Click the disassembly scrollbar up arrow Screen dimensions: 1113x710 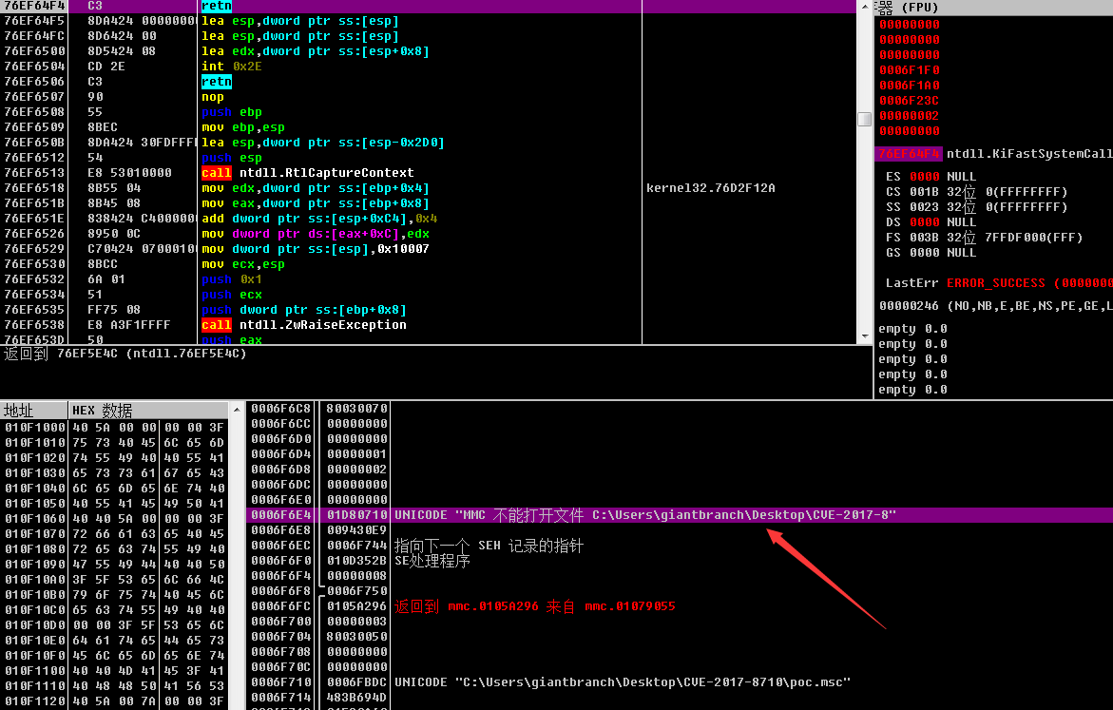pyautogui.click(x=863, y=8)
